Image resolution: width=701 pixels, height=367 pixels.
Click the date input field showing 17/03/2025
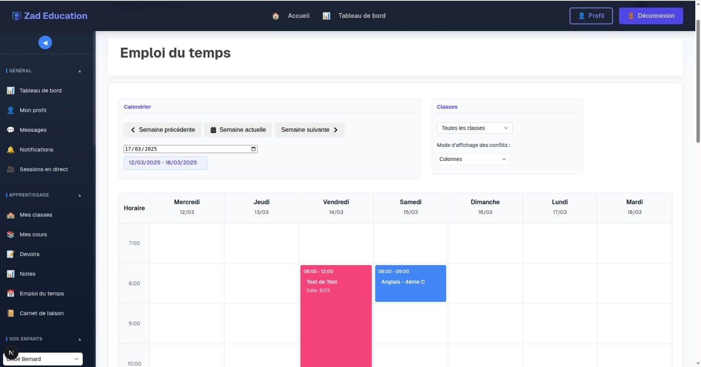pyautogui.click(x=184, y=149)
